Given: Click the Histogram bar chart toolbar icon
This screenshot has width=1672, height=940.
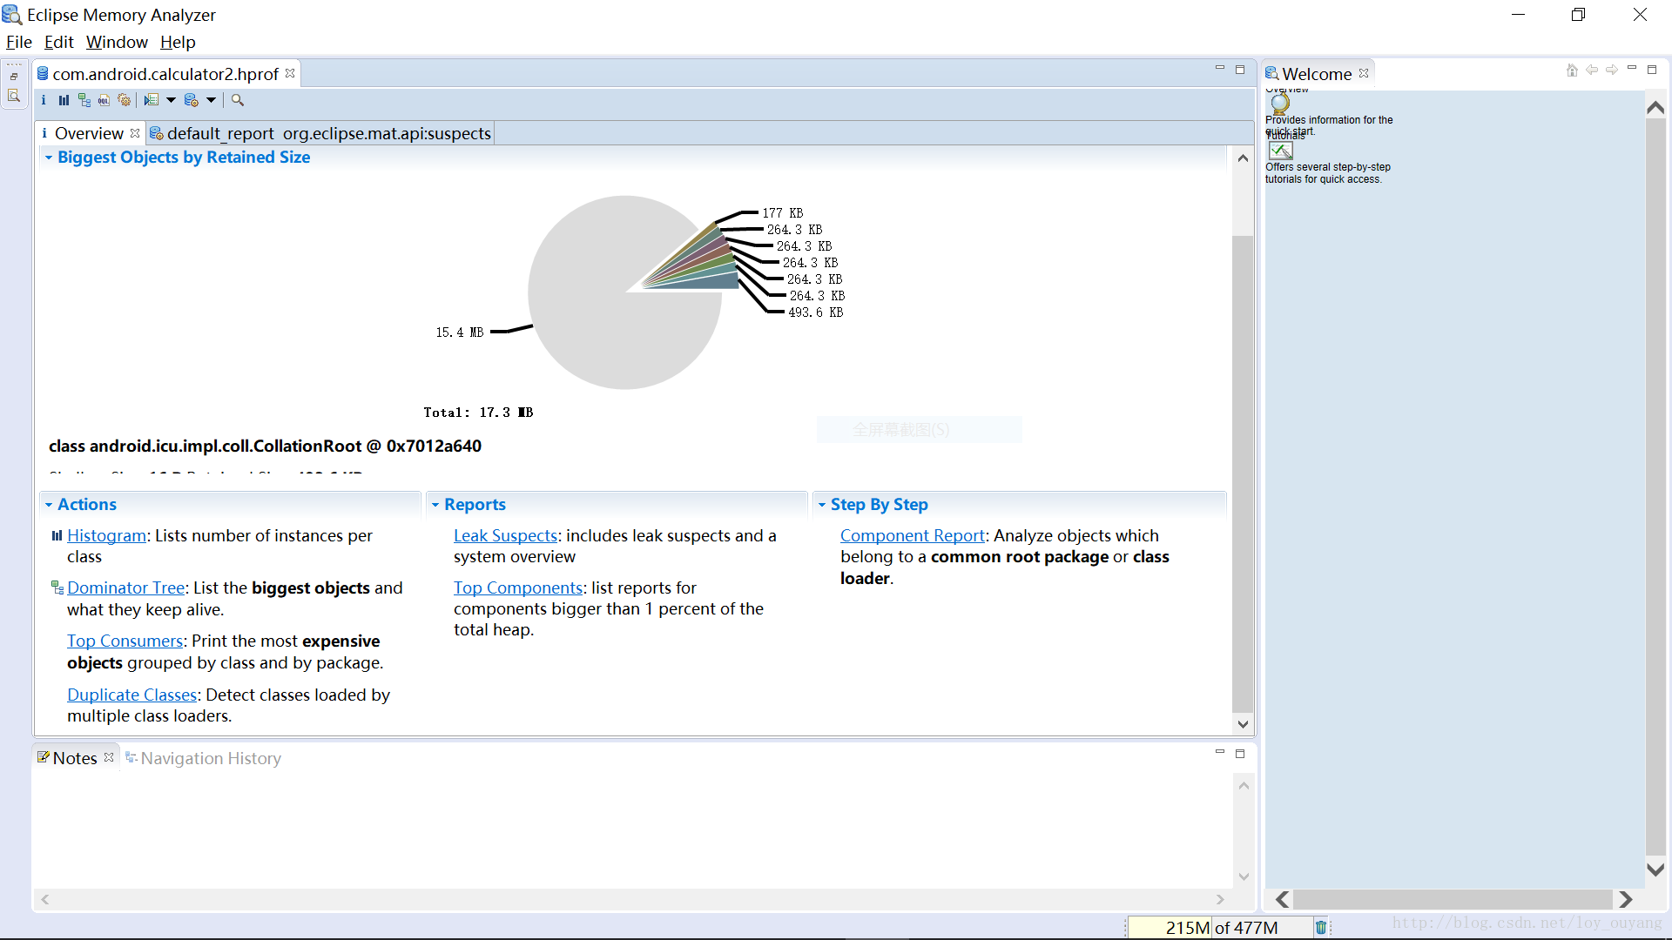Looking at the screenshot, I should point(64,100).
